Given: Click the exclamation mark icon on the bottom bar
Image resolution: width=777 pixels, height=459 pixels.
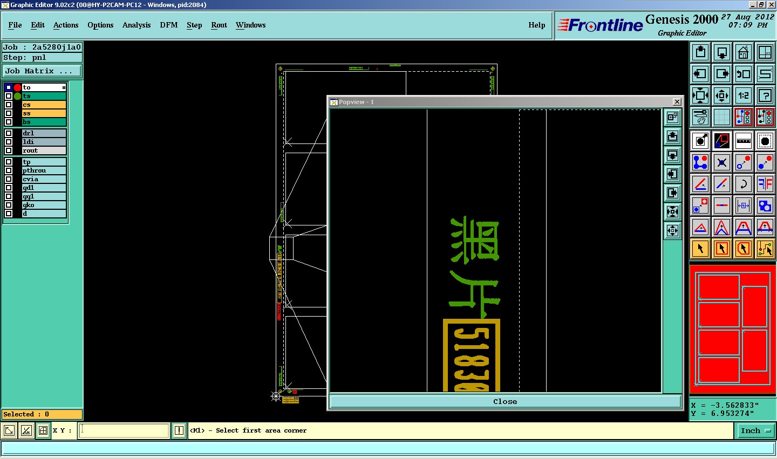Looking at the screenshot, I should point(179,430).
